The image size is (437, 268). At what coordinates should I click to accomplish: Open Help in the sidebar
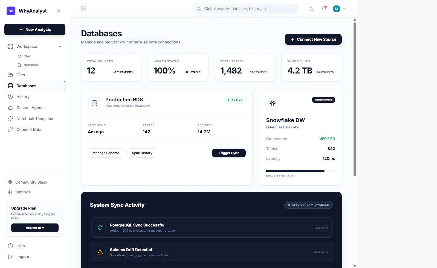tap(35, 246)
